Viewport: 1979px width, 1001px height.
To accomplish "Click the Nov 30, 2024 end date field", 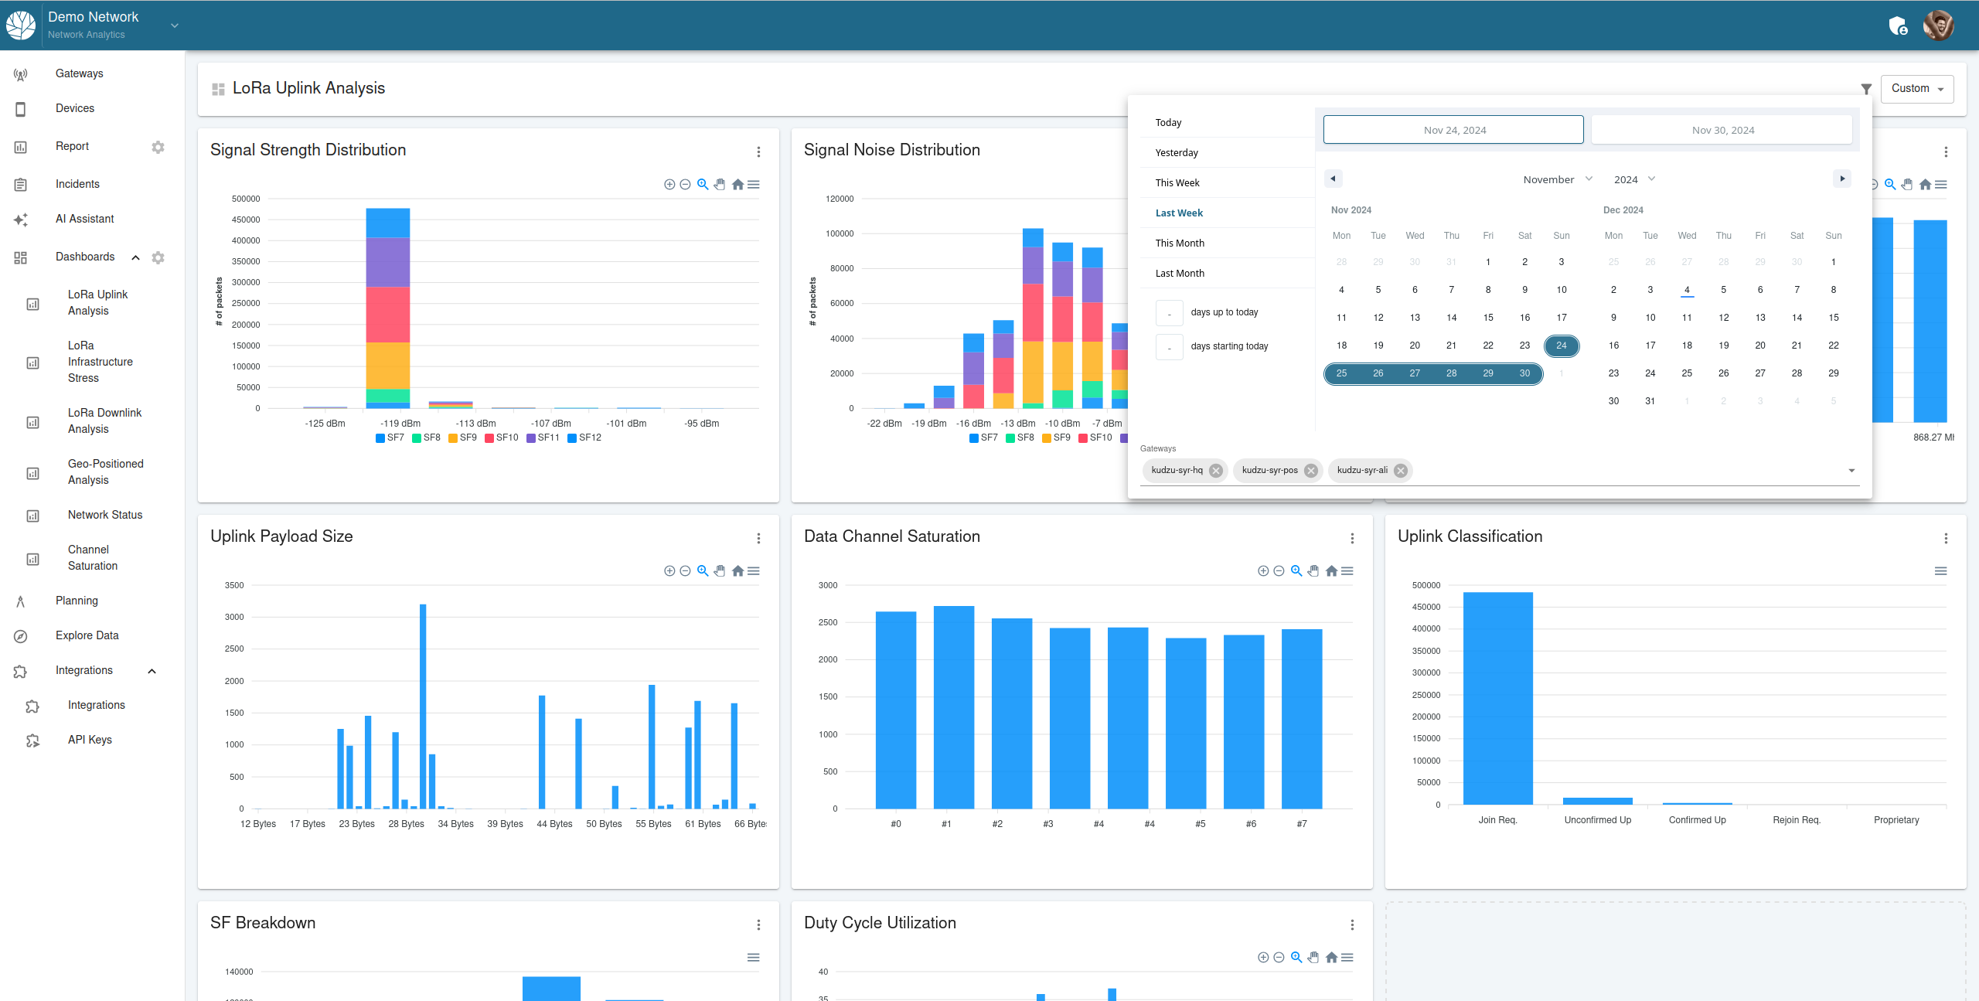I will (x=1722, y=130).
